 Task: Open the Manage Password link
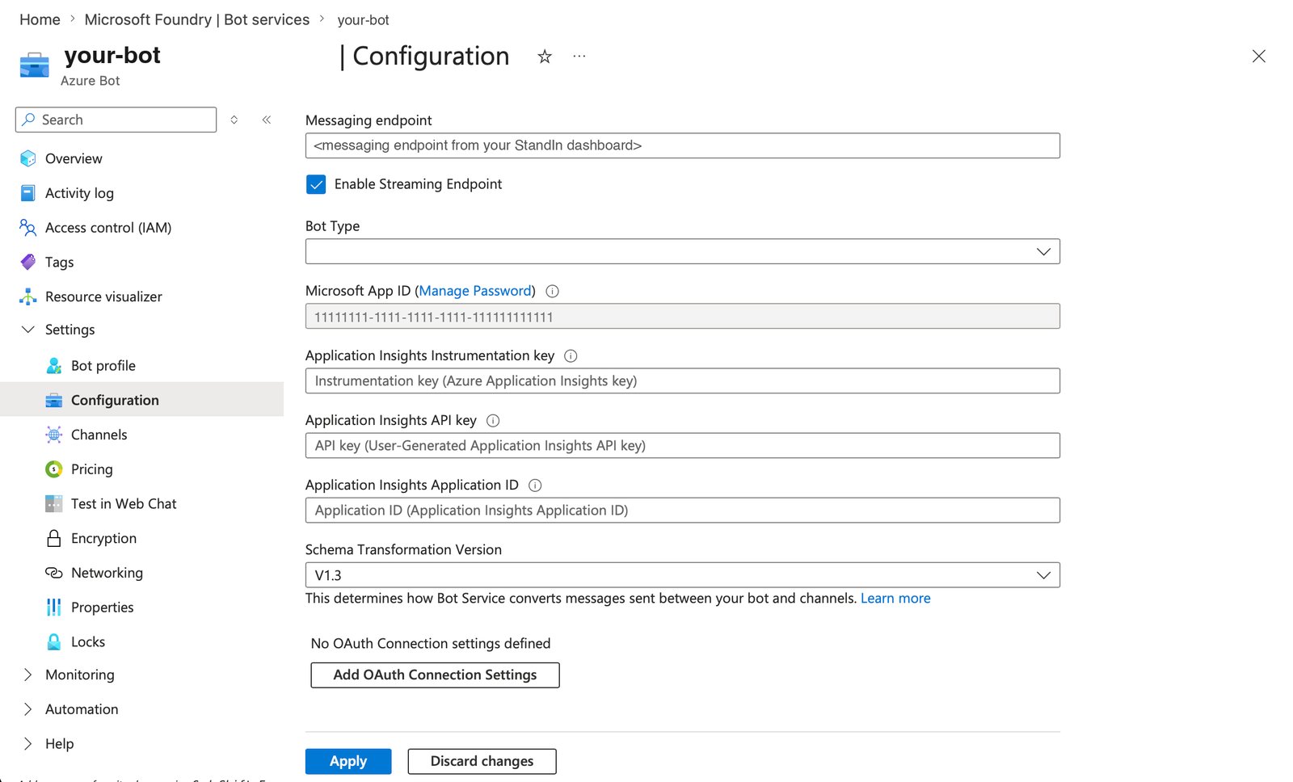click(x=475, y=291)
